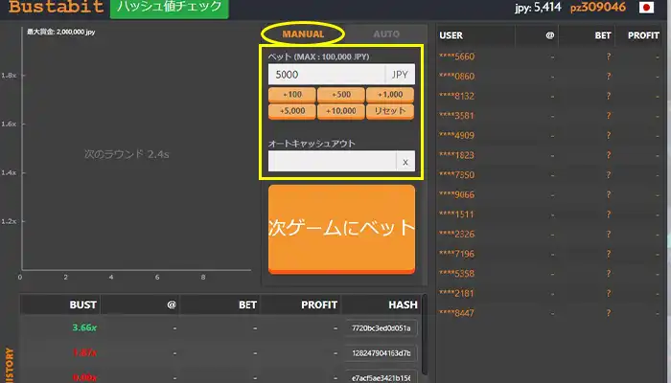Open the vertical HISTORY tab
The height and width of the screenshot is (383, 671).
tap(10, 366)
